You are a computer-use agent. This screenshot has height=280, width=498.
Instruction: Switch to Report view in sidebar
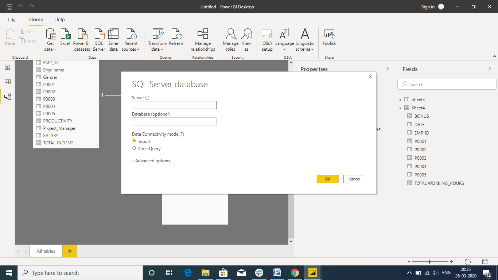click(x=8, y=67)
